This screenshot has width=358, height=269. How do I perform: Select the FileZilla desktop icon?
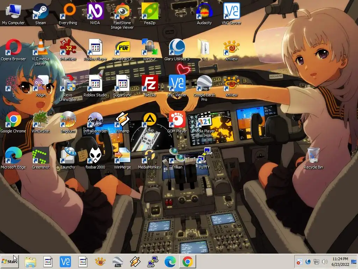(x=150, y=86)
